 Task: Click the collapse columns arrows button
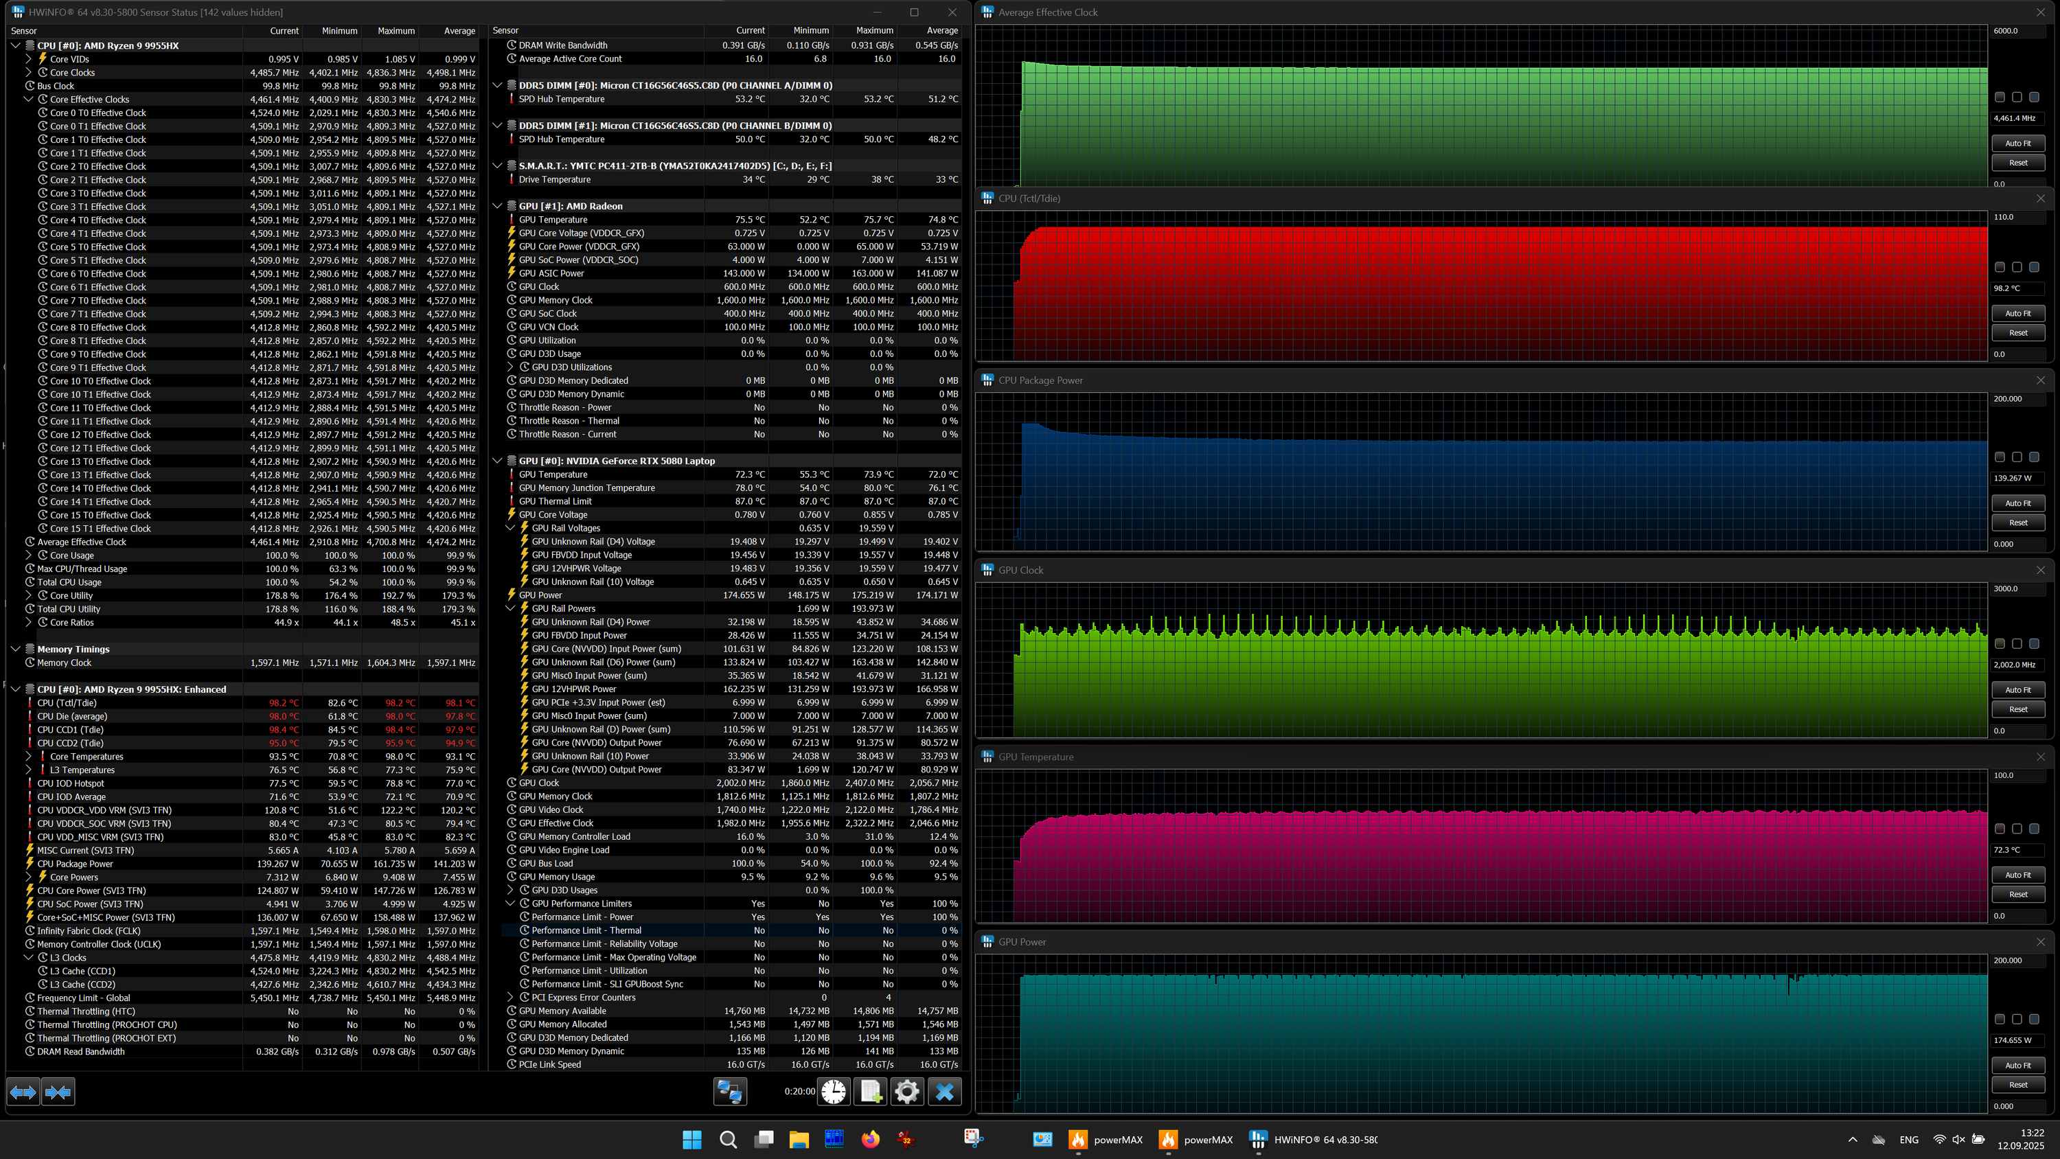coord(58,1092)
